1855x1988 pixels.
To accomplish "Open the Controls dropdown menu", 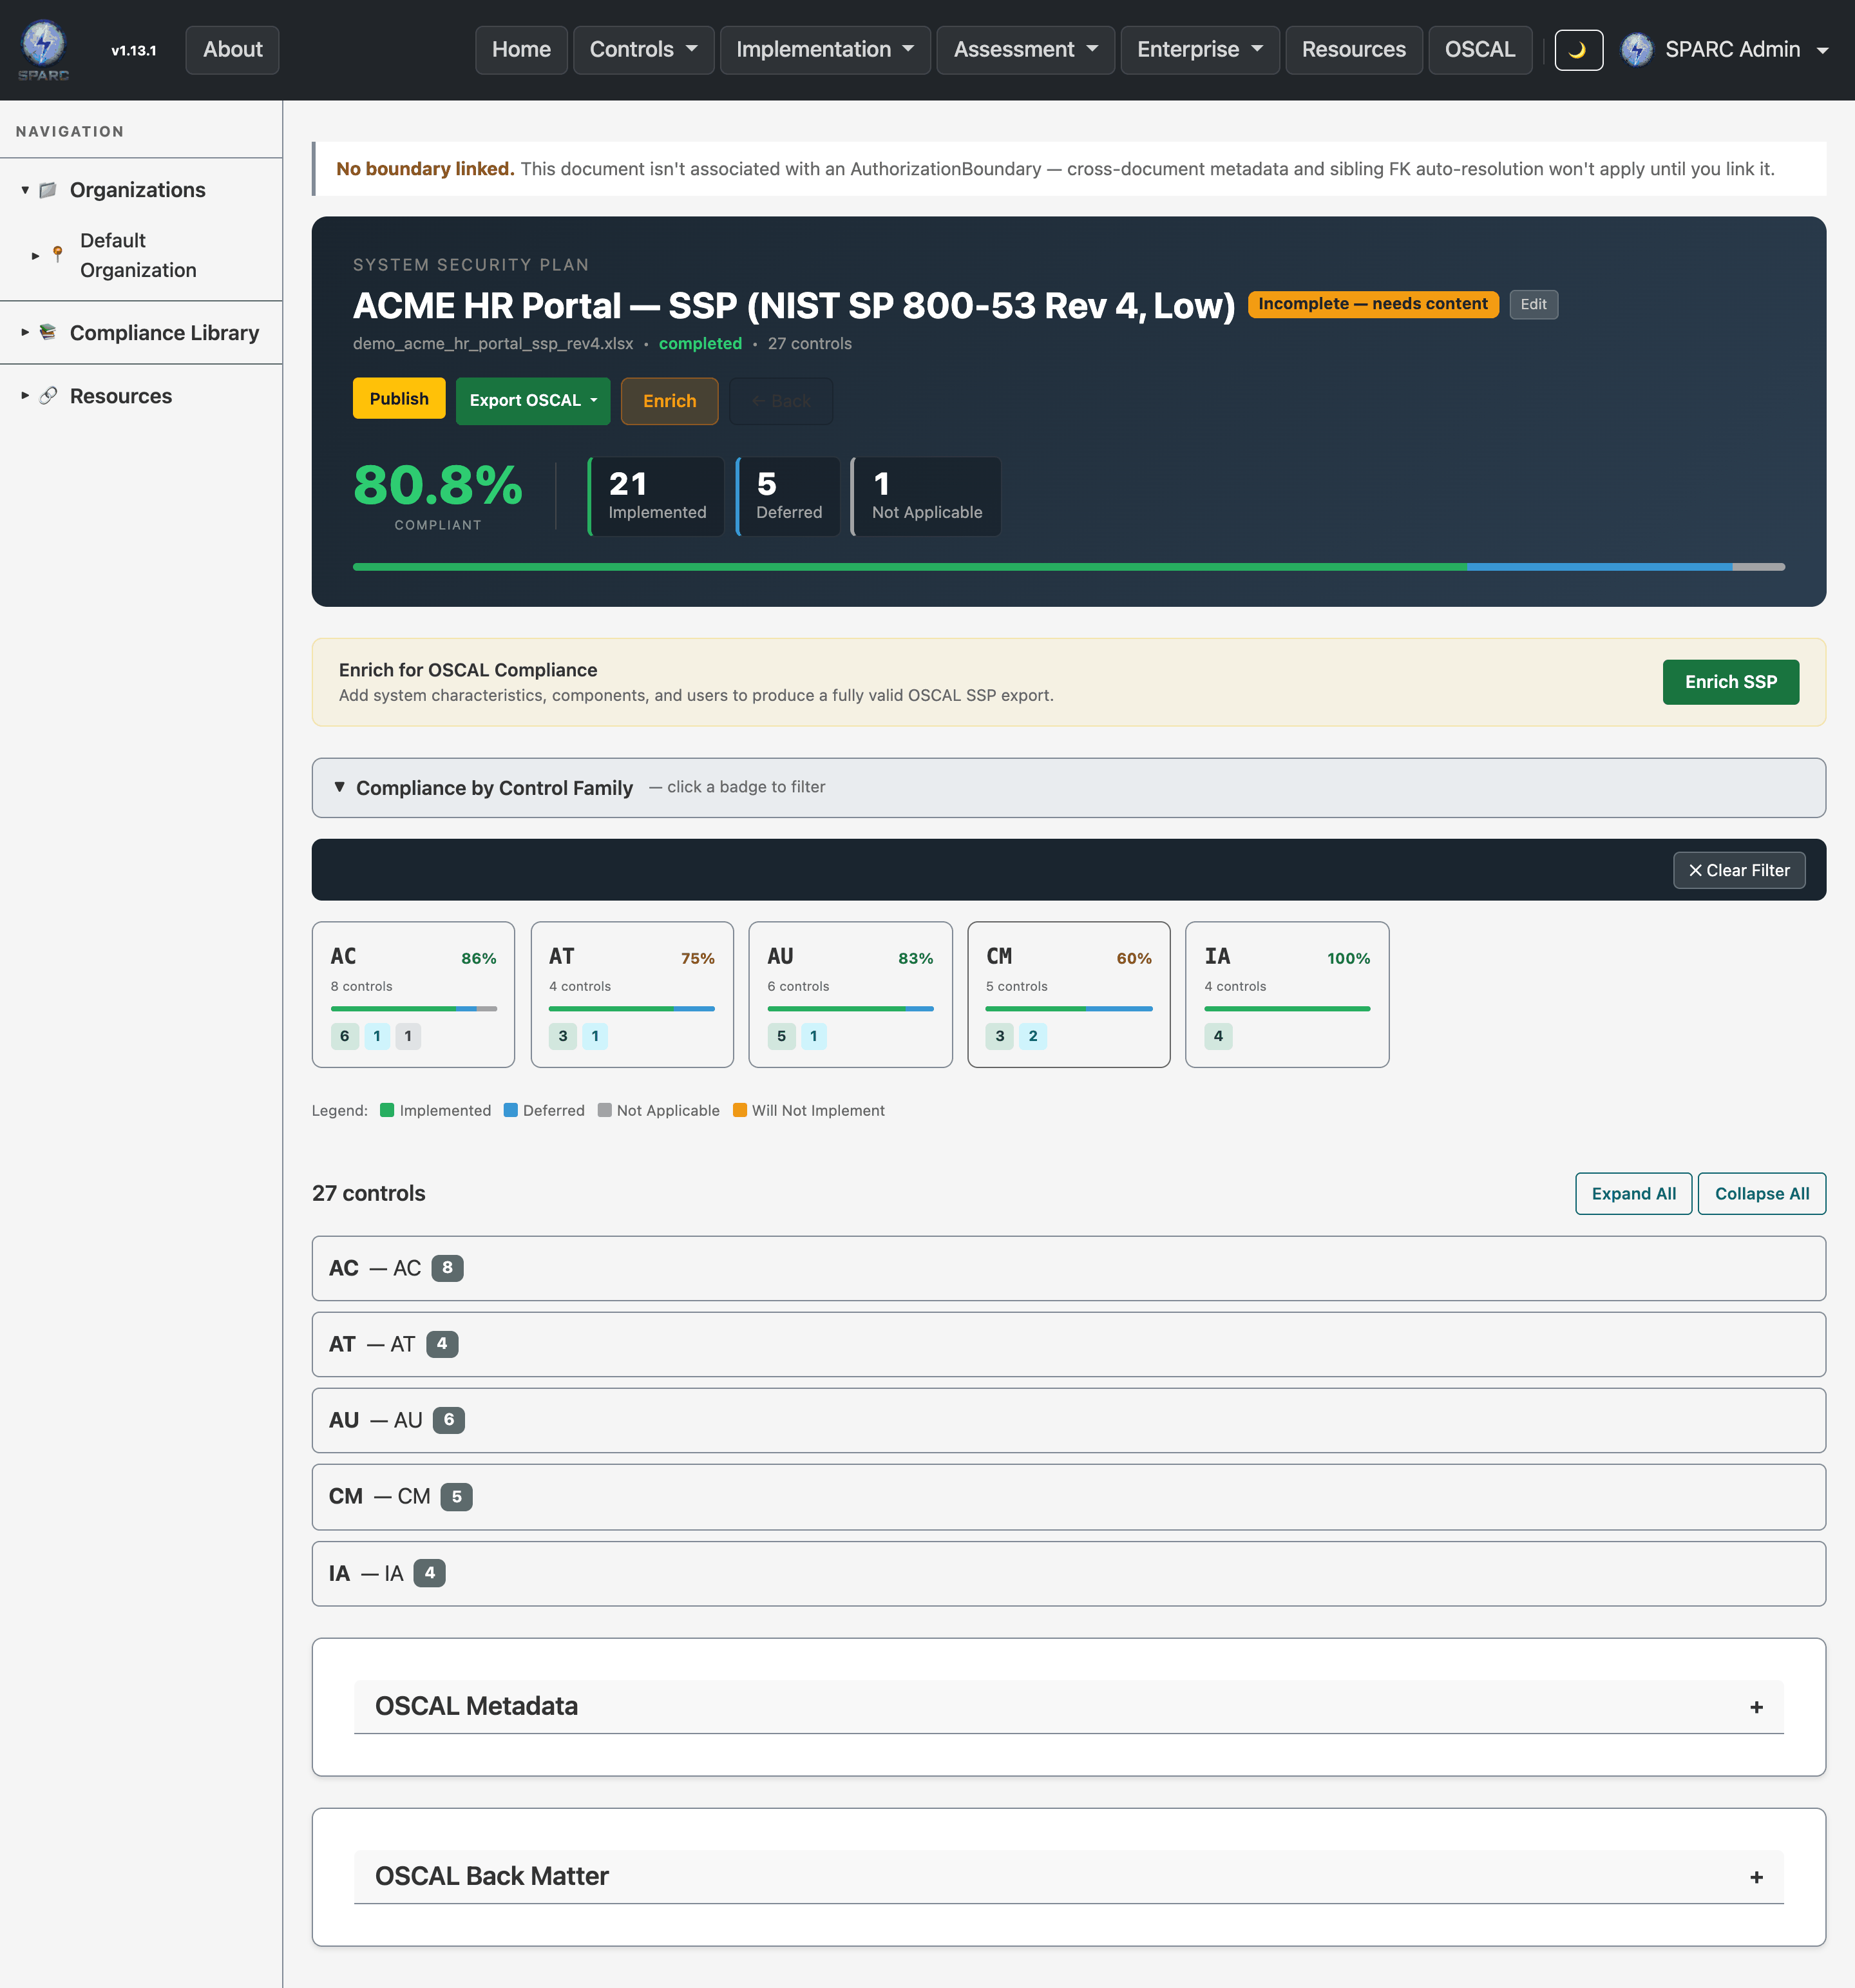I will click(x=643, y=50).
